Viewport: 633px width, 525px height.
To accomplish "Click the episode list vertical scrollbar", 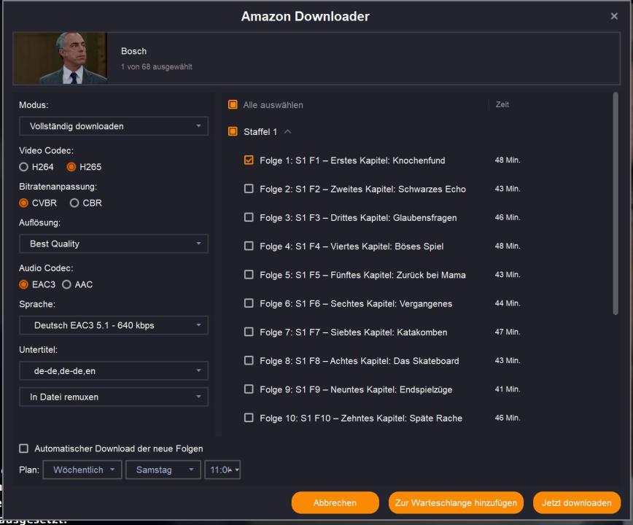I will click(x=615, y=204).
